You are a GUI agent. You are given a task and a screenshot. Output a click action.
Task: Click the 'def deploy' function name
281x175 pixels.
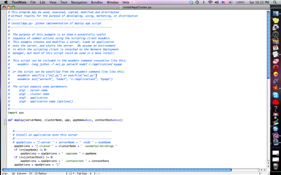(19, 120)
